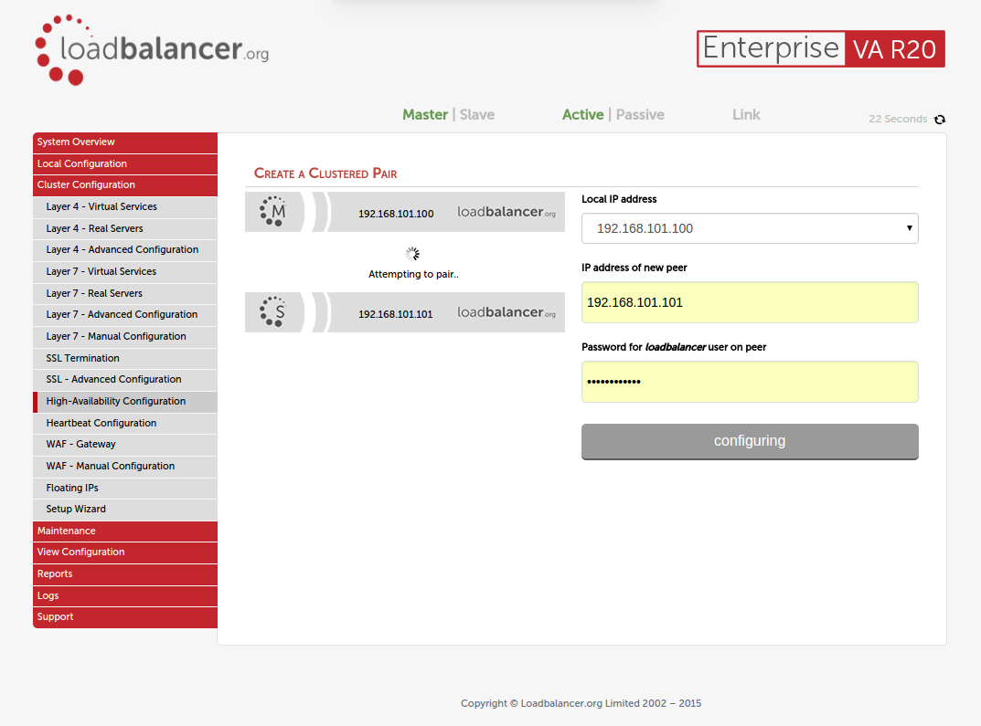Image resolution: width=981 pixels, height=726 pixels.
Task: Open Layer 7 - Virtual Services
Action: (x=125, y=272)
